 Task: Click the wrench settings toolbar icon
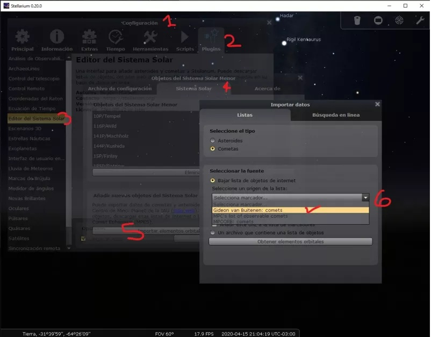click(x=420, y=20)
